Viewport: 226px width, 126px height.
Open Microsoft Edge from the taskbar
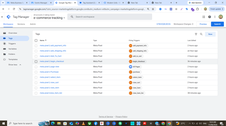click(x=53, y=124)
